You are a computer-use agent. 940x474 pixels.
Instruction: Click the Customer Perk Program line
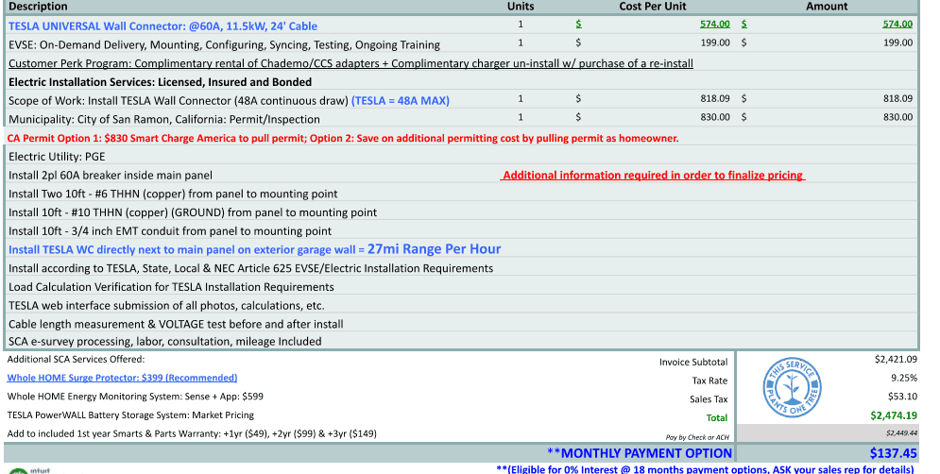[x=350, y=63]
